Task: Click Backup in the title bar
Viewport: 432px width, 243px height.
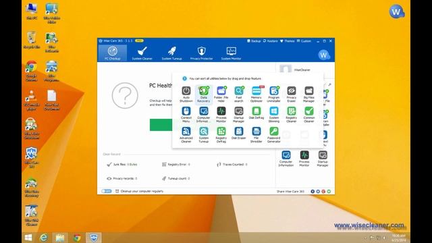Action: pos(254,40)
